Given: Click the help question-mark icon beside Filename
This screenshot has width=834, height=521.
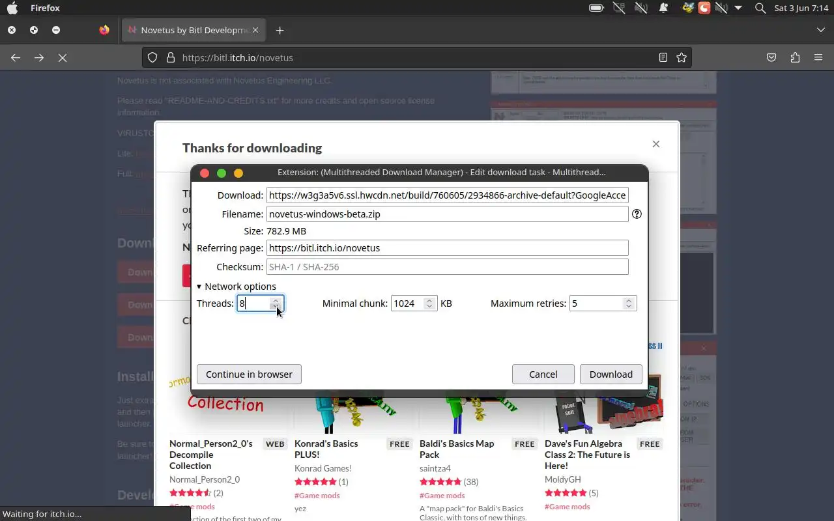Looking at the screenshot, I should (x=637, y=214).
